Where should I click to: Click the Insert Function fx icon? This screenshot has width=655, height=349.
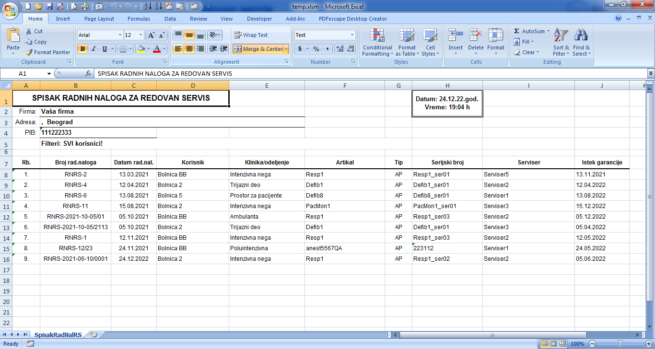click(88, 74)
